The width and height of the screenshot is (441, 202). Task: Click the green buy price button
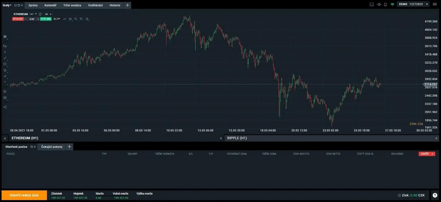point(46,19)
